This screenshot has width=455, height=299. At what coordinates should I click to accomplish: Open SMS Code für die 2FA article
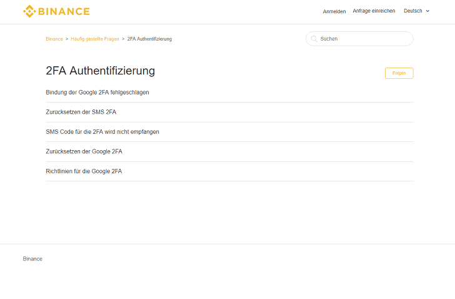(x=102, y=132)
